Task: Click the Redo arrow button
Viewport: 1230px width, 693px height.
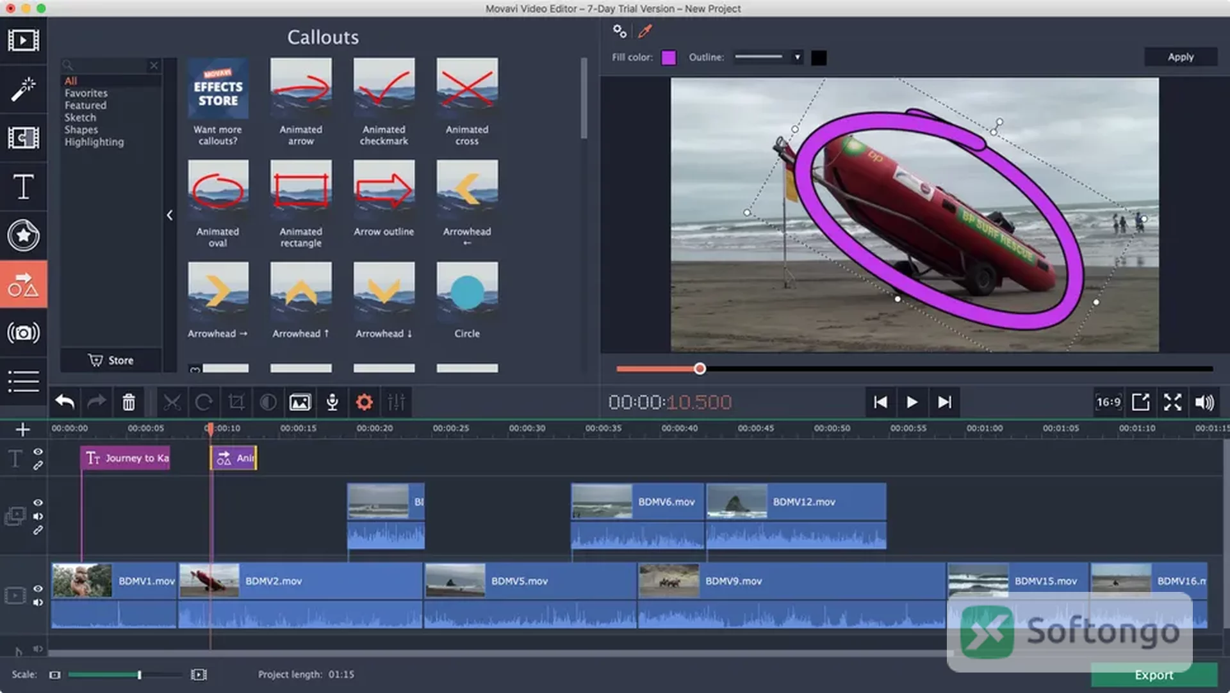Action: pyautogui.click(x=96, y=402)
